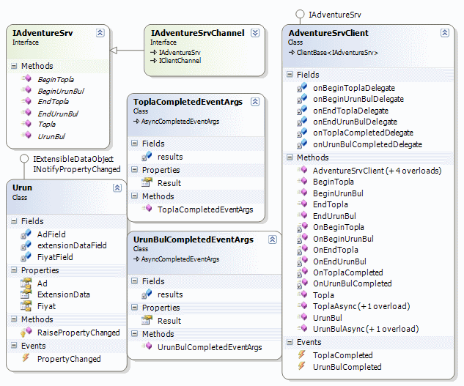Expand the IAdventureSrvChannel interface box
464x386 pixels.
point(254,32)
